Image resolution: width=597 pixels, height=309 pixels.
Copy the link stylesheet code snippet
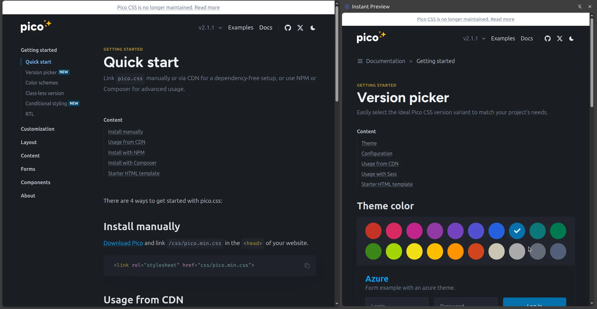pyautogui.click(x=307, y=266)
